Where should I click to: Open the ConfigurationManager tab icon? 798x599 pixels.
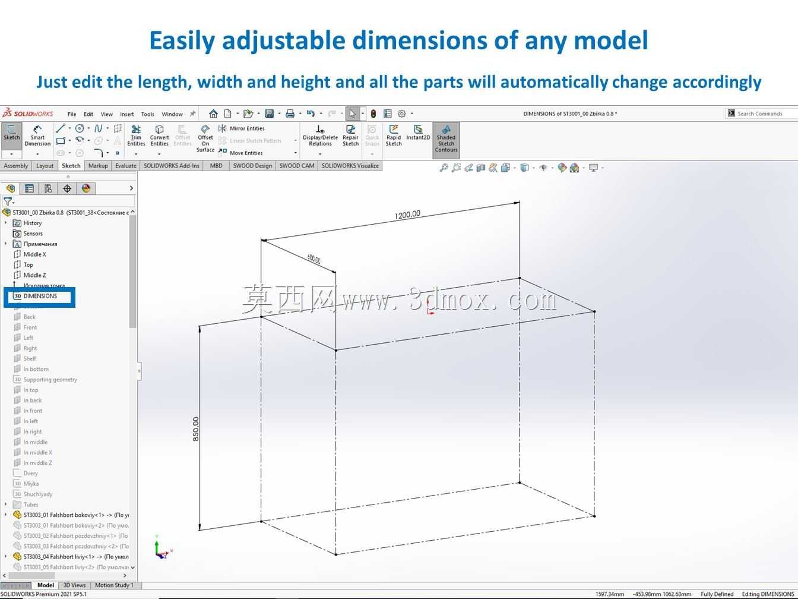[x=48, y=188]
